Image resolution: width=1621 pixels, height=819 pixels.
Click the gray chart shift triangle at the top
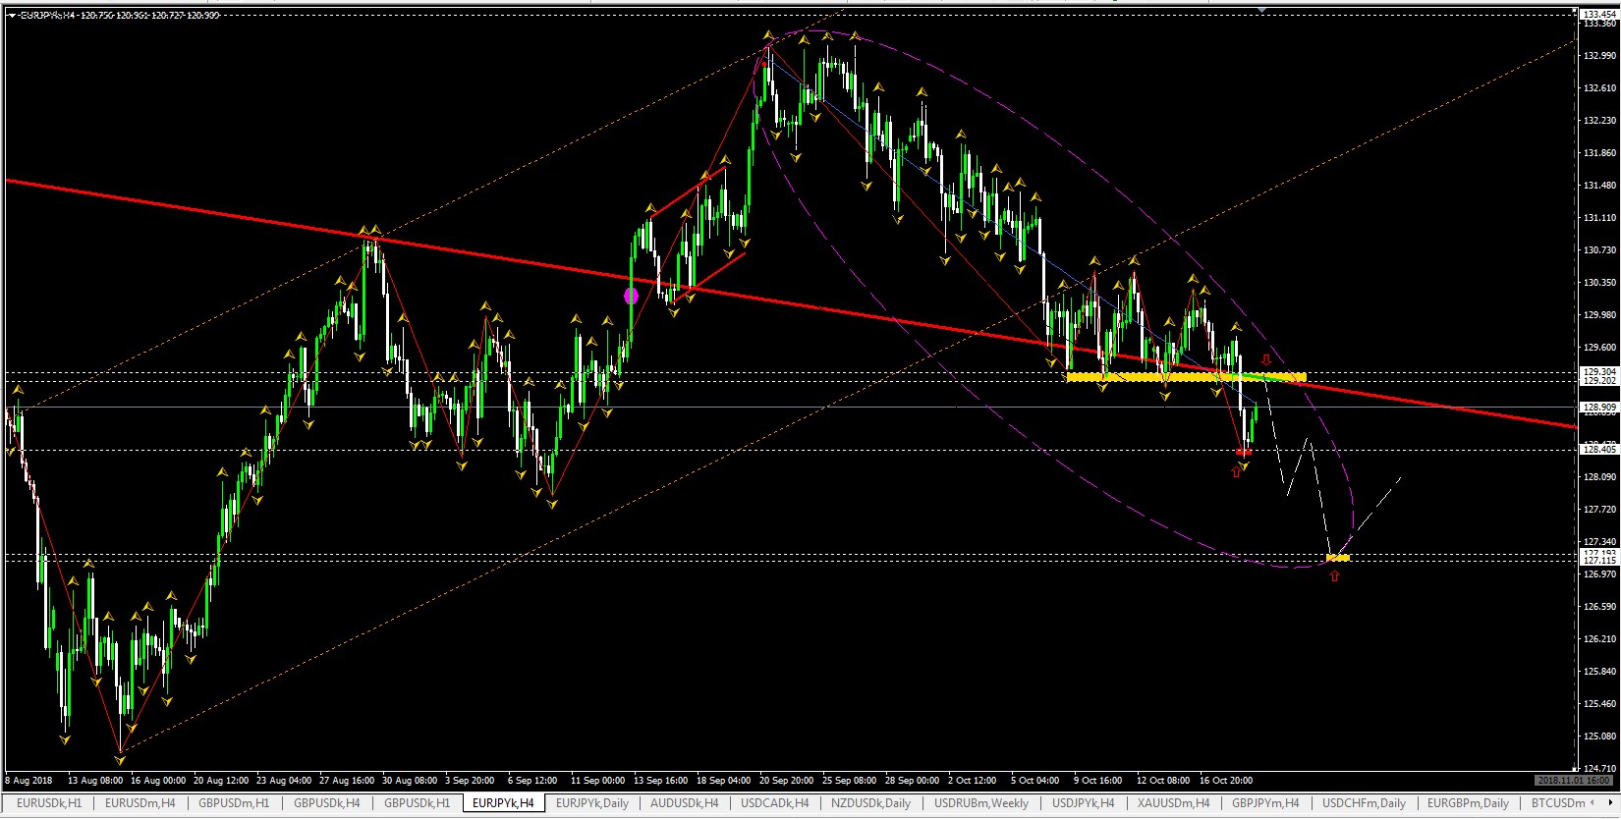[x=1262, y=10]
